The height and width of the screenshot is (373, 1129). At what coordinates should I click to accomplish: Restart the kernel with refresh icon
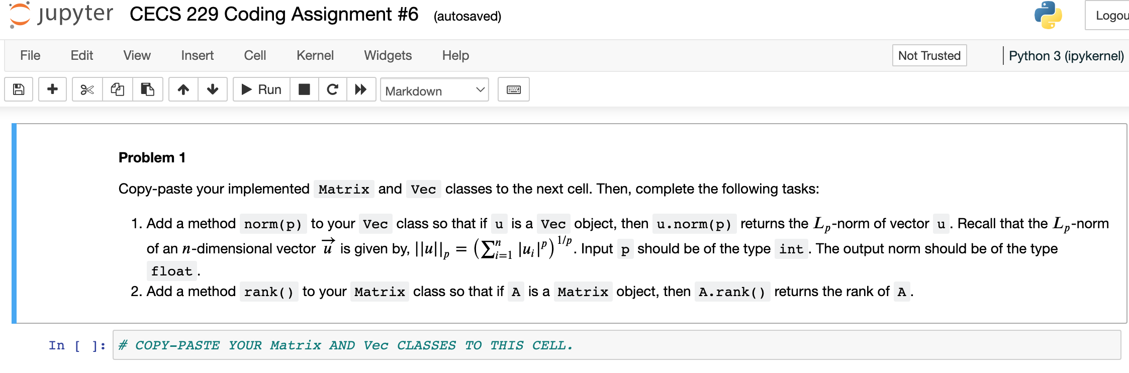pyautogui.click(x=332, y=89)
